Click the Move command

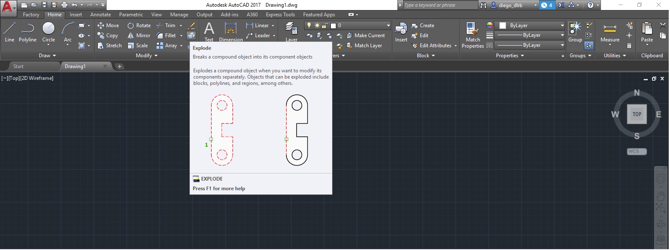click(x=108, y=26)
